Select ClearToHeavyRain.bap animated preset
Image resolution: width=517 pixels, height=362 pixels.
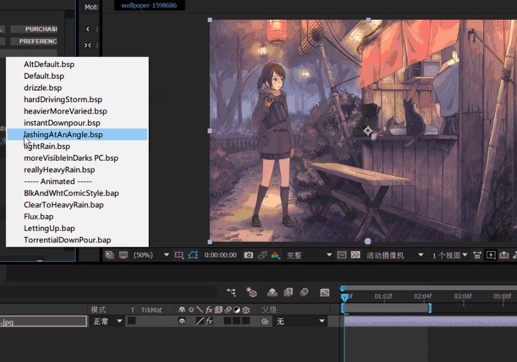pos(77,205)
